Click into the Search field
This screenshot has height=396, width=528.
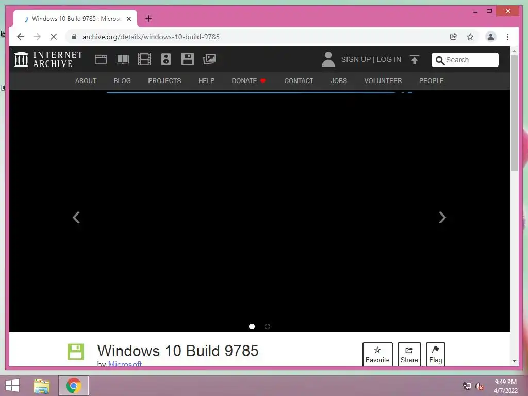pyautogui.click(x=465, y=60)
